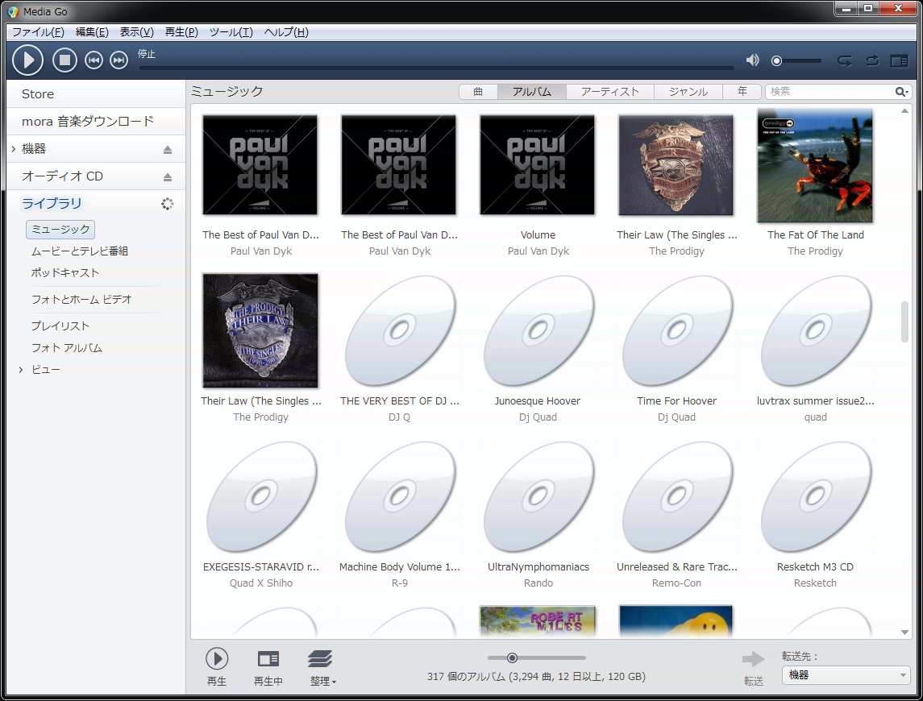Viewport: 923px width, 701px height.
Task: Select Time For Hoover album disc icon
Action: point(677,331)
